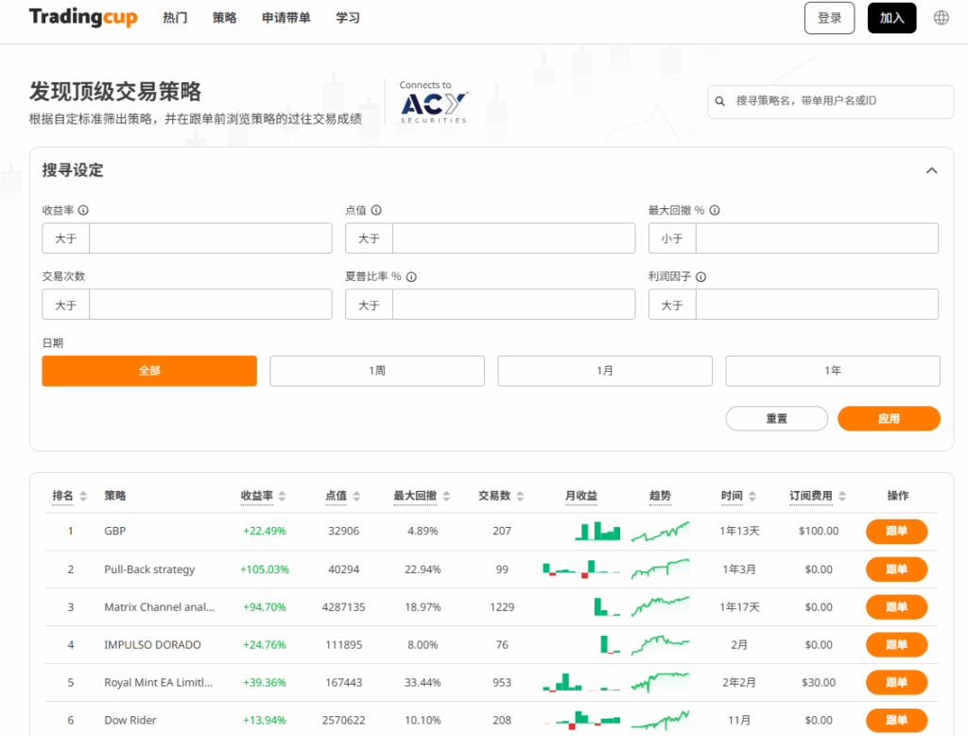This screenshot has height=736, width=968.
Task: Open the 策略 menu item
Action: [x=224, y=18]
